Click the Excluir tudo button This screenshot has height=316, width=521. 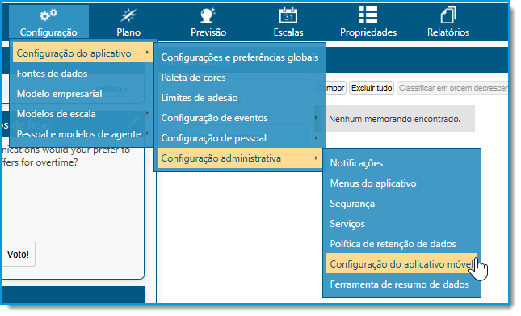[x=372, y=88]
